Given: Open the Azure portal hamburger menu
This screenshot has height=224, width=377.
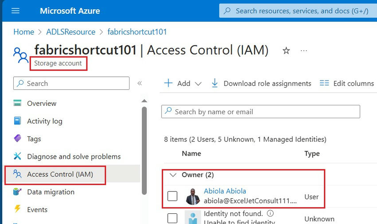Looking at the screenshot, I should pos(16,11).
